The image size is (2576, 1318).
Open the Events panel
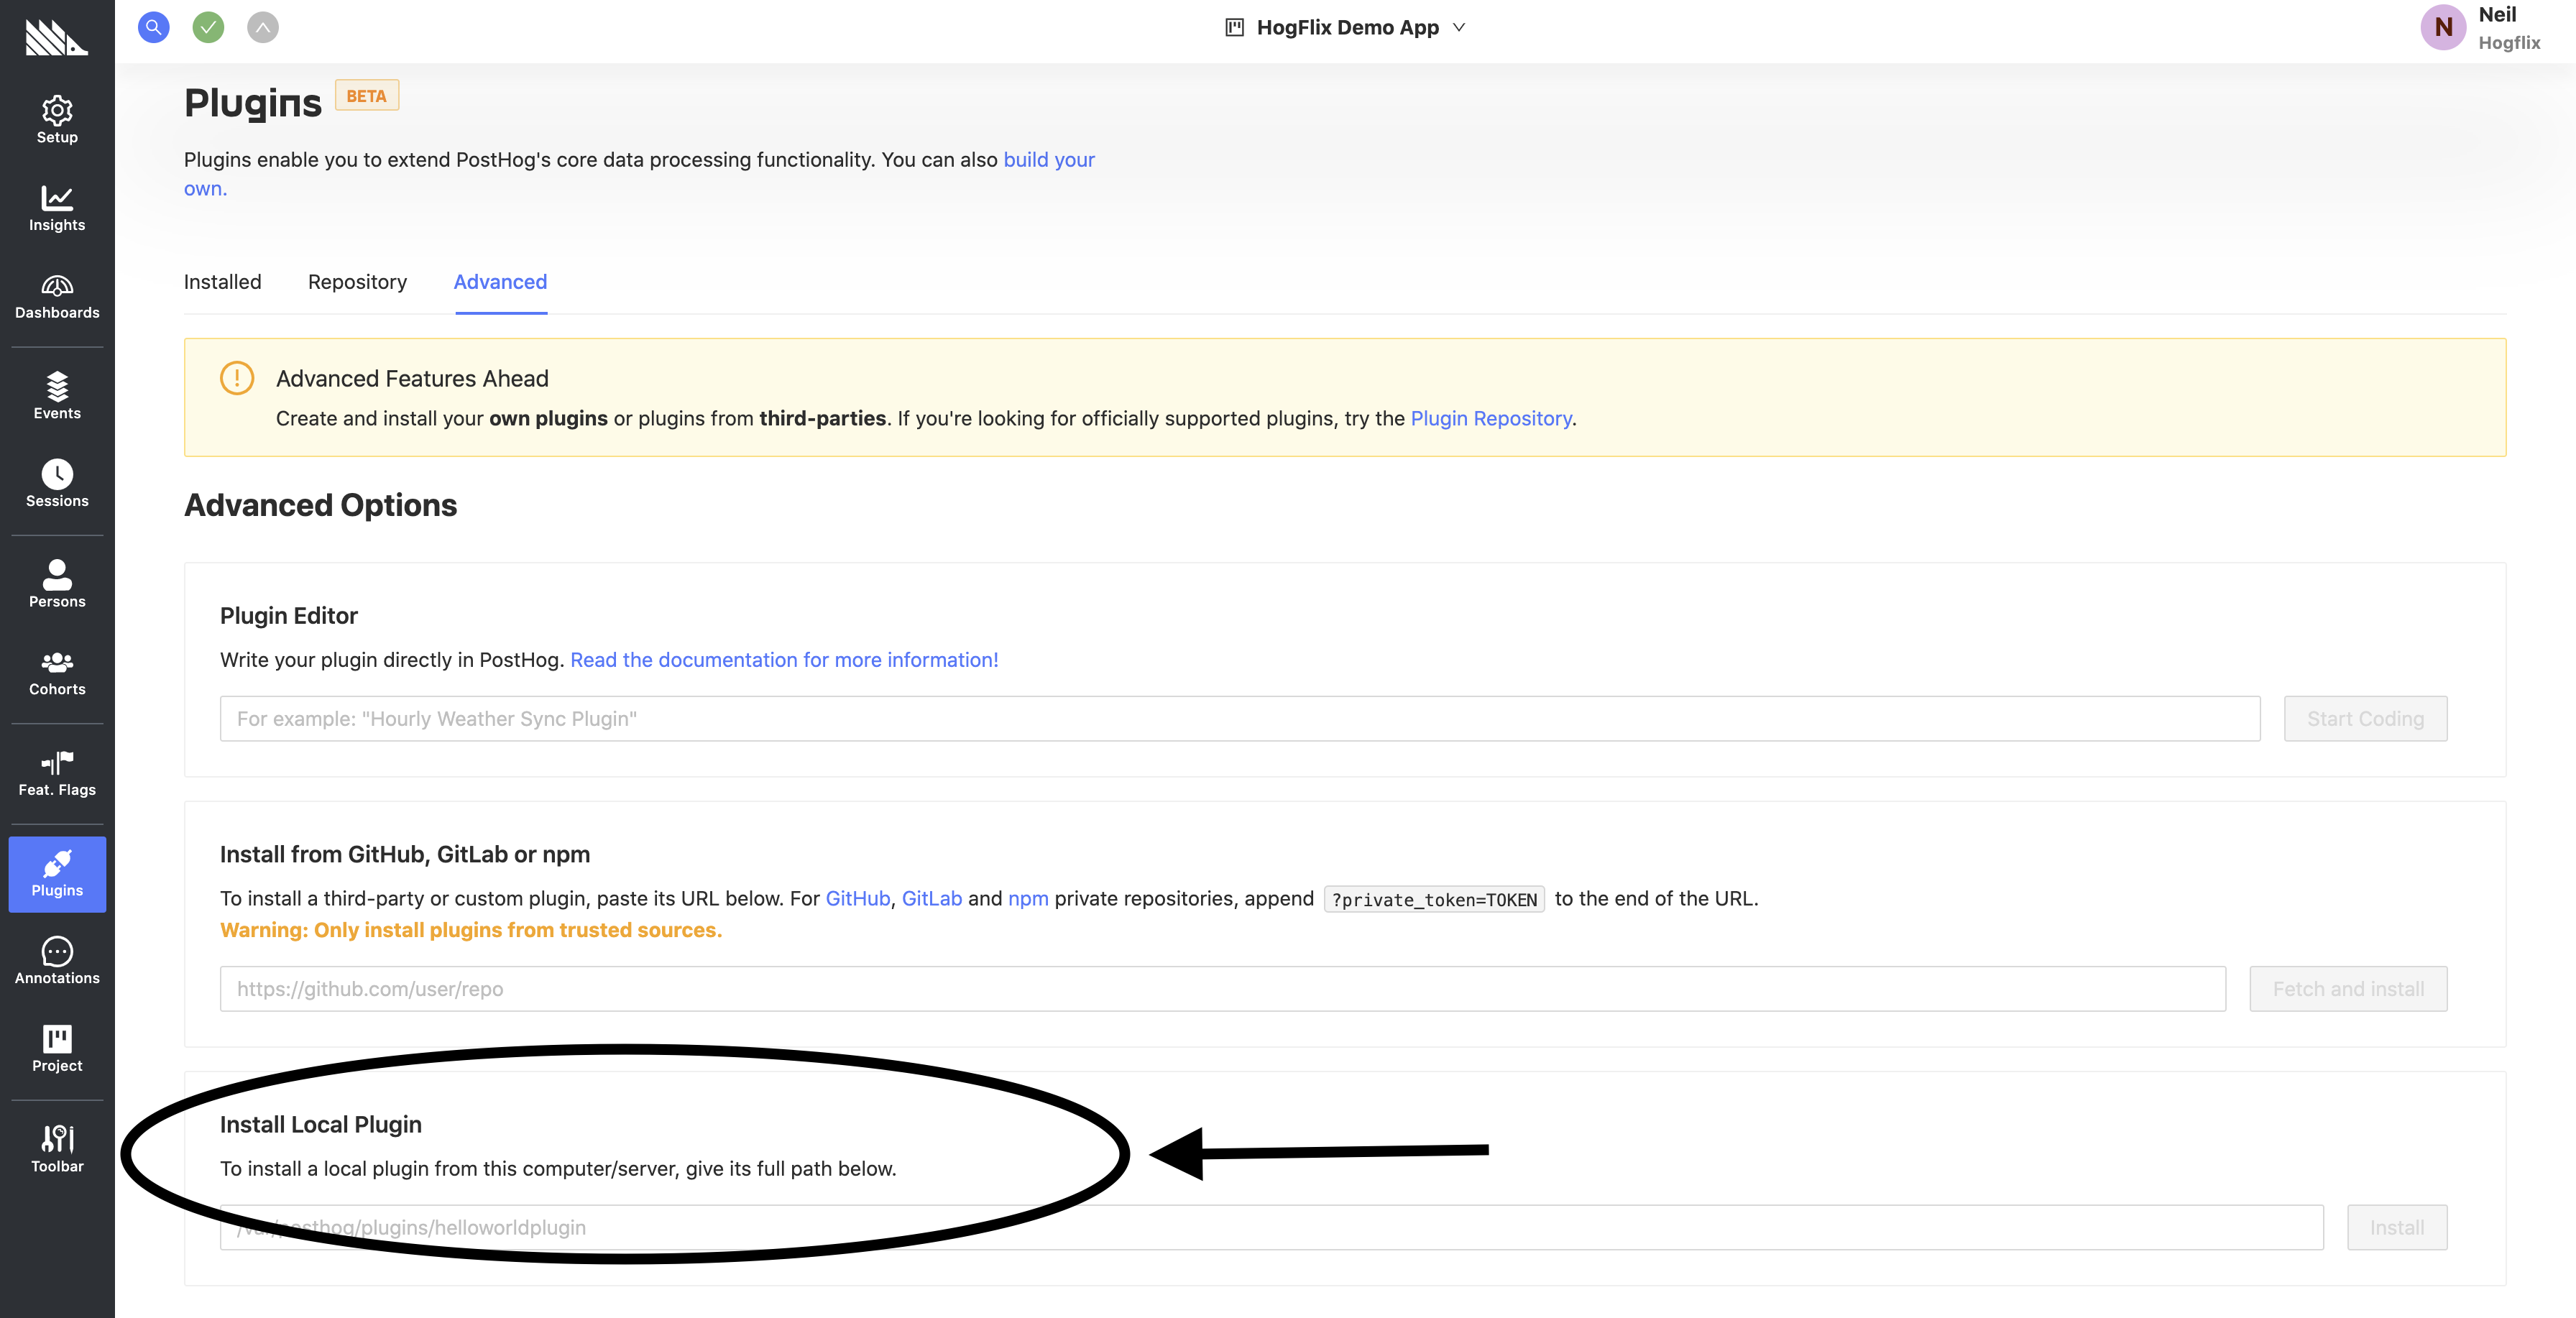pos(57,395)
